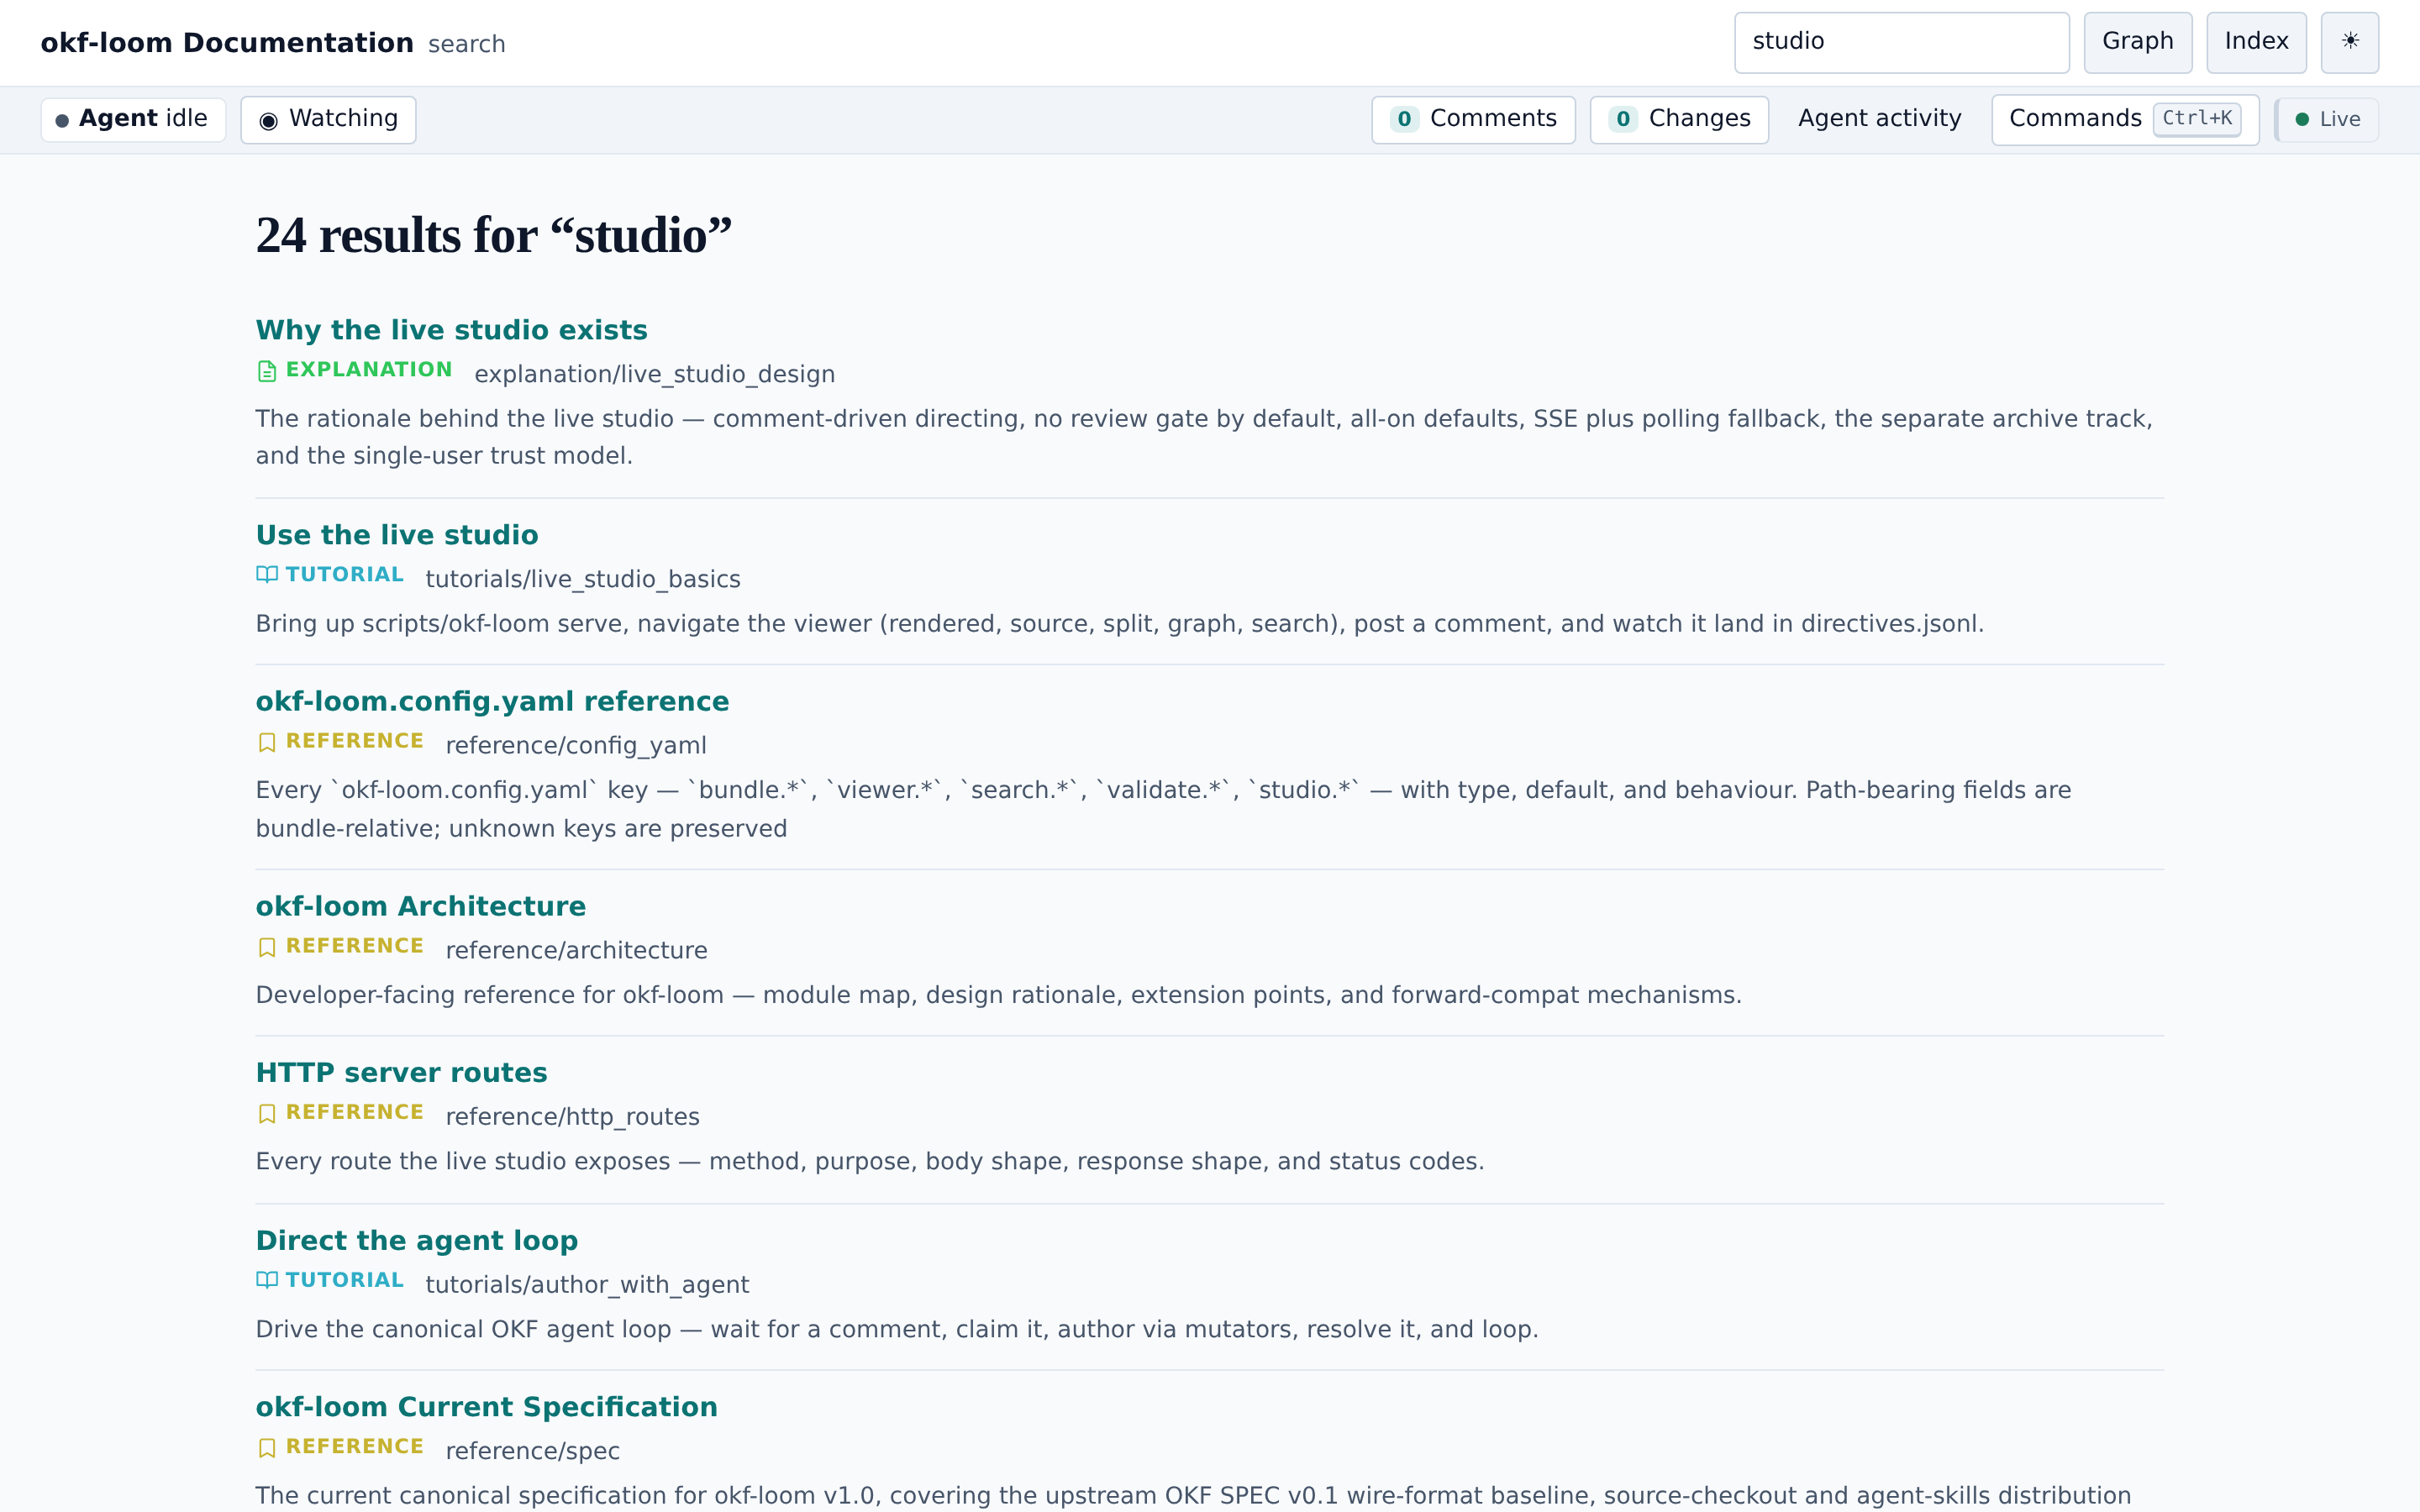The image size is (2420, 1512).
Task: Open the Comments panel
Action: coord(1473,119)
